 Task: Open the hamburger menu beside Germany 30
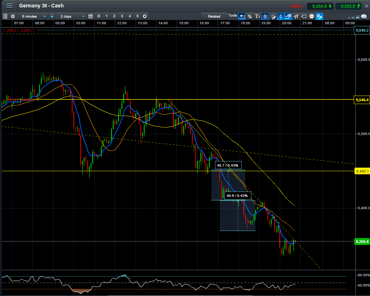point(9,6)
